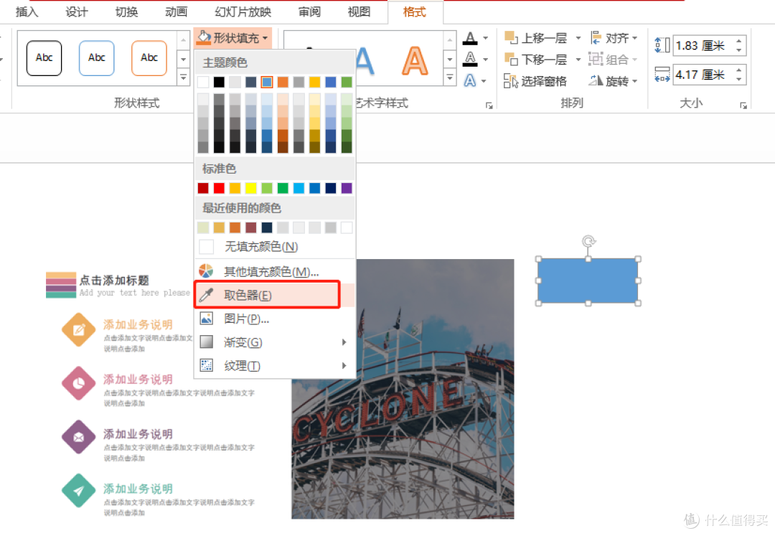
Task: Click the 形状填充 shape fill dropdown
Action: click(232, 38)
